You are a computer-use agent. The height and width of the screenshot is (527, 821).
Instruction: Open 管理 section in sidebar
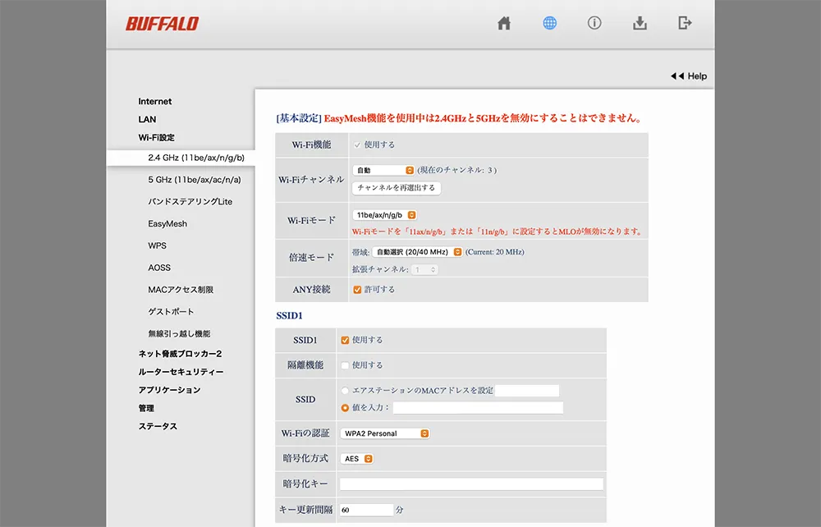[146, 408]
